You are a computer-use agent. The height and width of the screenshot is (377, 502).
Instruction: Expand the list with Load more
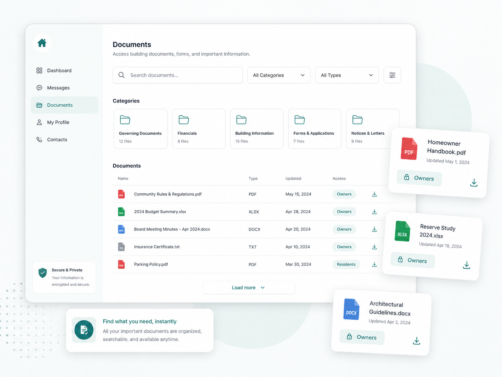pos(249,287)
